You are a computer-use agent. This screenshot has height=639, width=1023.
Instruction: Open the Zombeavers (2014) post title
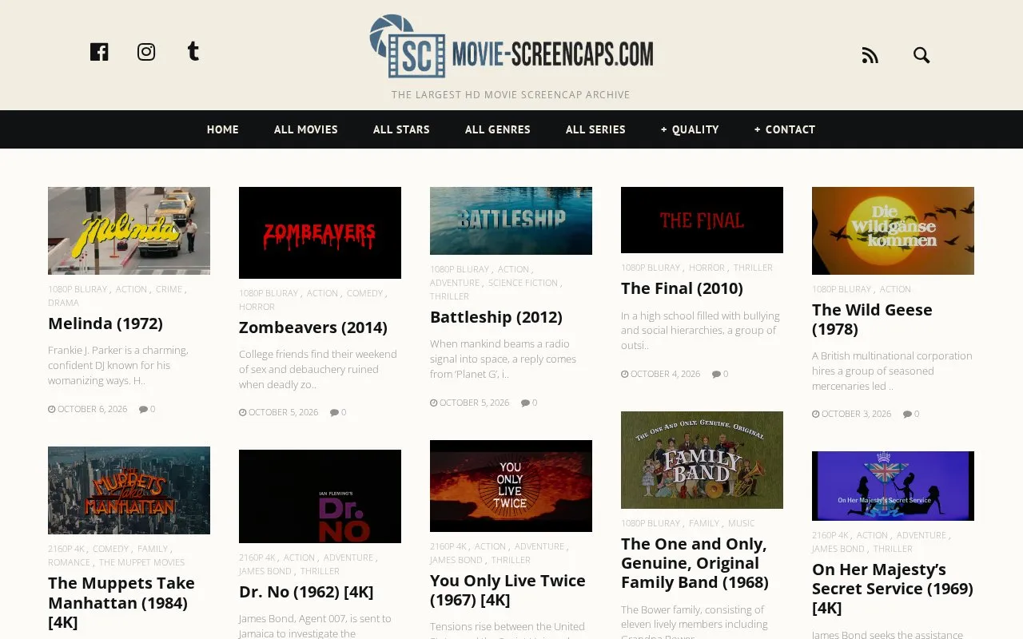click(313, 327)
